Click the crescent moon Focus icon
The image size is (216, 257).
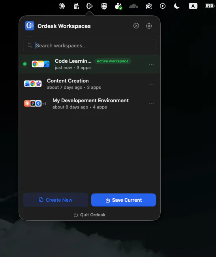pyautogui.click(x=177, y=6)
